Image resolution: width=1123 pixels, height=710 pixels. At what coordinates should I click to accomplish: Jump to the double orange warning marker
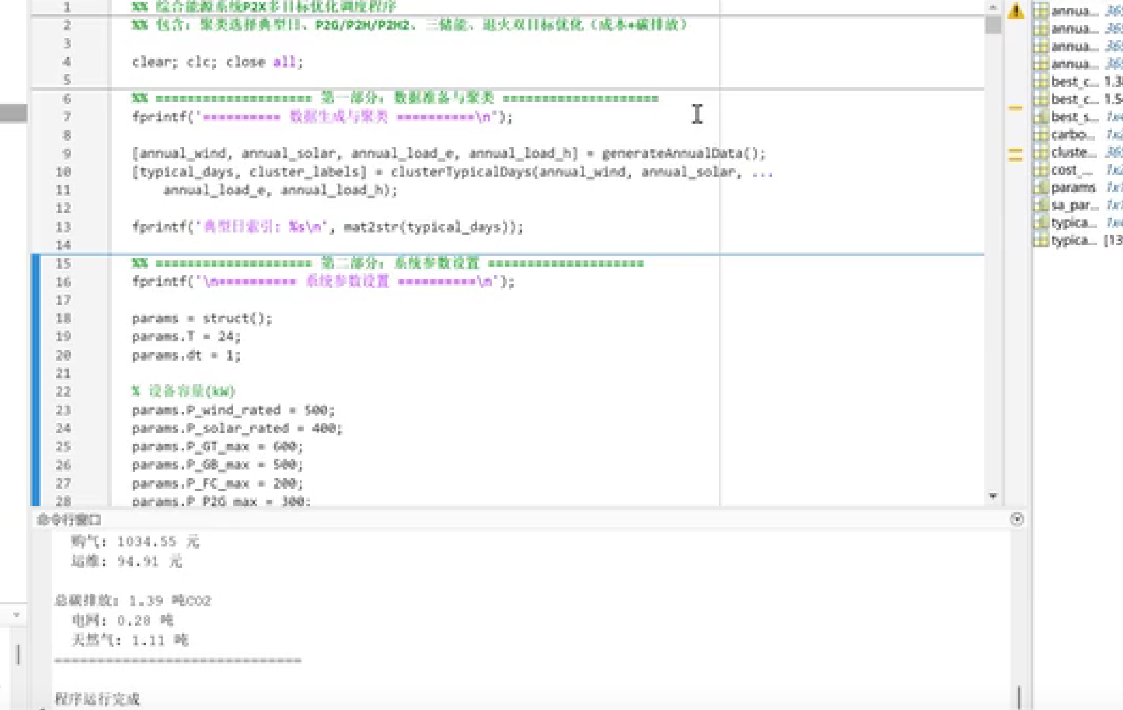tap(1015, 155)
